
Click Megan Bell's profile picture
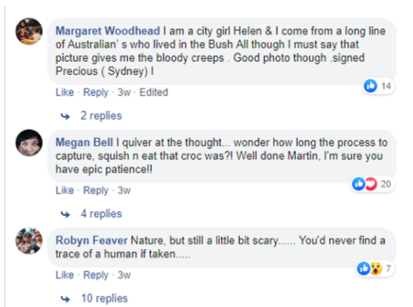pos(29,143)
